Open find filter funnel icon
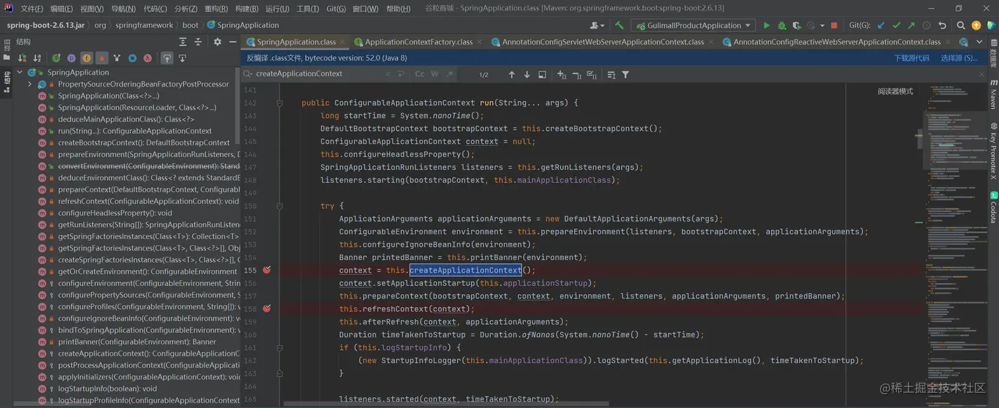 point(626,75)
